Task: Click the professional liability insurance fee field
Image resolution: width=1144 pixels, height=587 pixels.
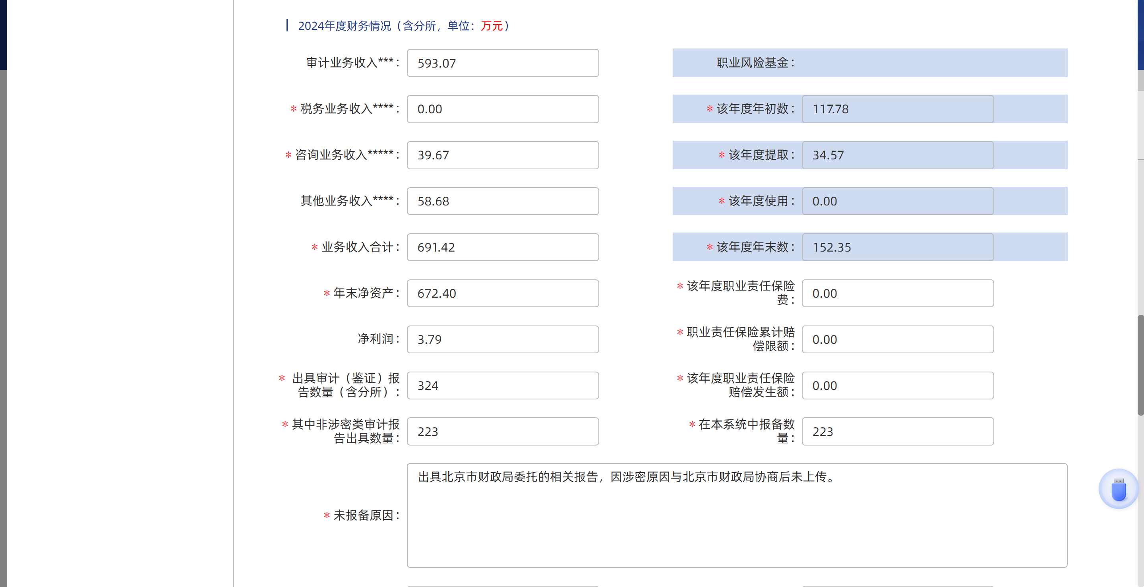Action: (x=897, y=293)
